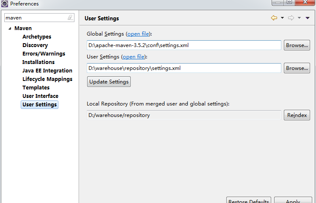Open the back history dropdown arrow
The height and width of the screenshot is (203, 316).
tap(282, 18)
